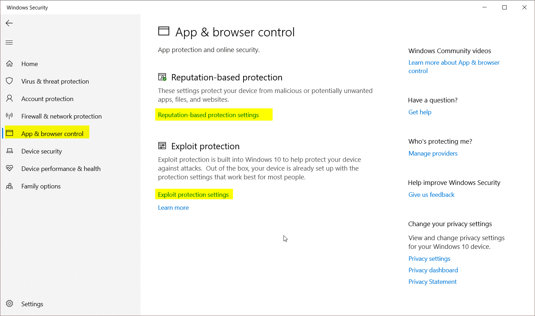This screenshot has height=316, width=535.
Task: Click the Firewall & network antenna icon
Action: tap(9, 116)
